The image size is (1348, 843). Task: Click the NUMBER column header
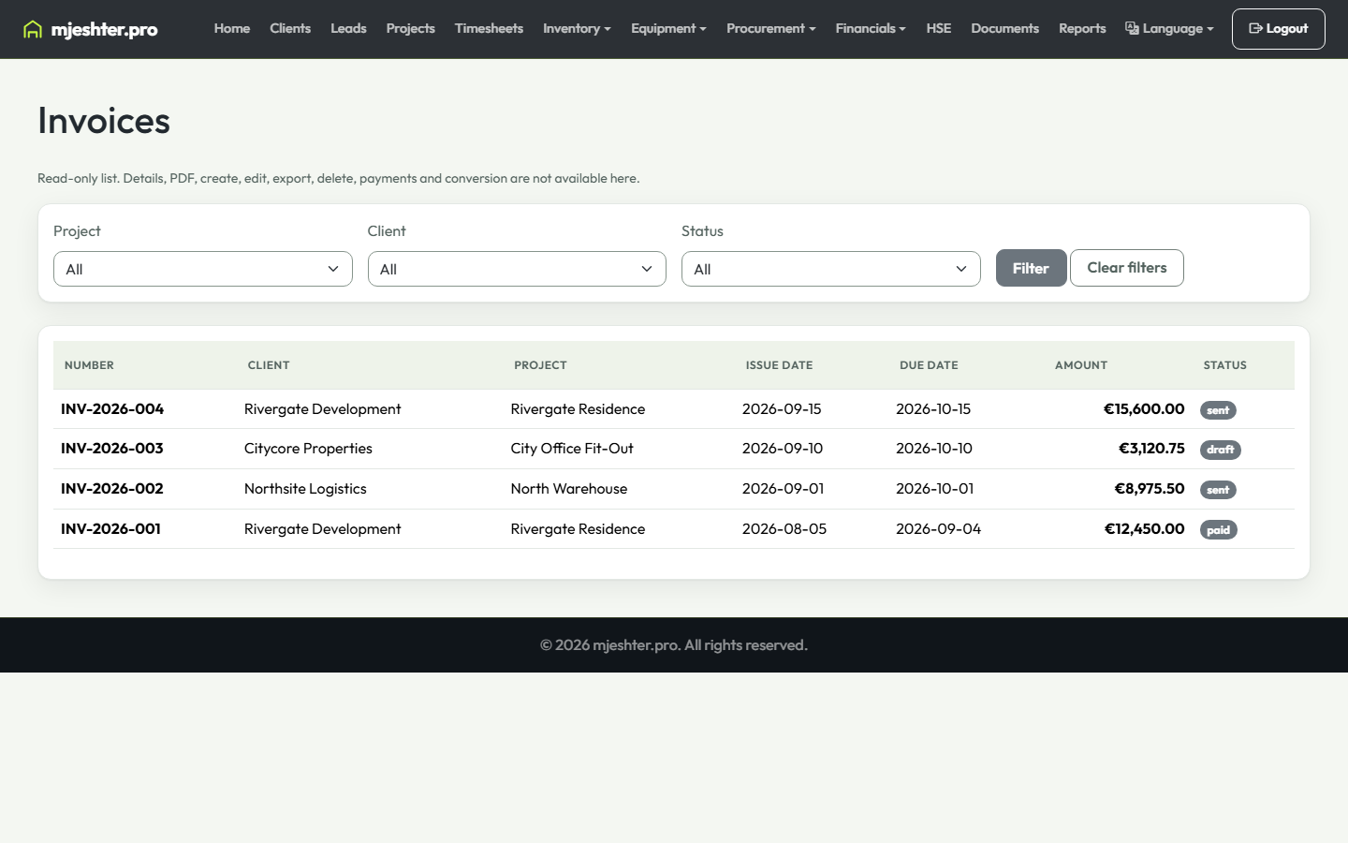point(89,365)
